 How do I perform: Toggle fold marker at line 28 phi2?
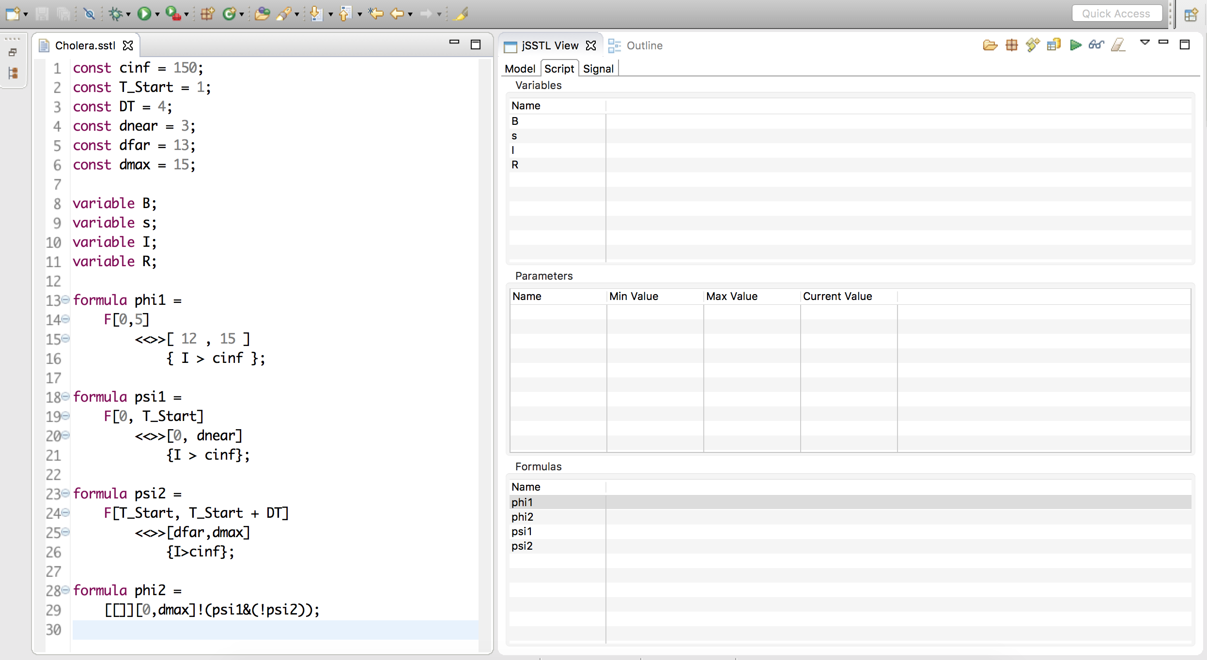(65, 590)
